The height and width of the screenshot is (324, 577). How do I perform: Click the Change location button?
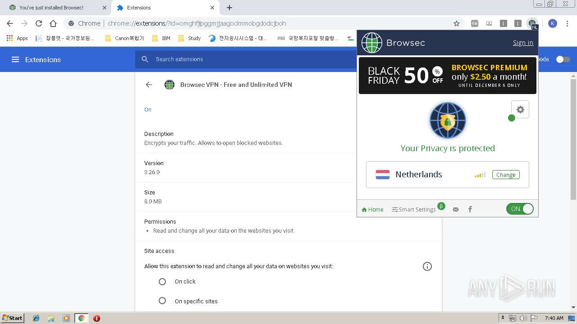pos(506,175)
